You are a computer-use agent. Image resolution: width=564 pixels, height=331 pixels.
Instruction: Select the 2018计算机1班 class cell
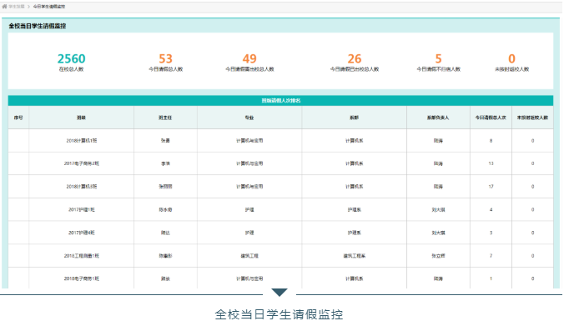81,141
